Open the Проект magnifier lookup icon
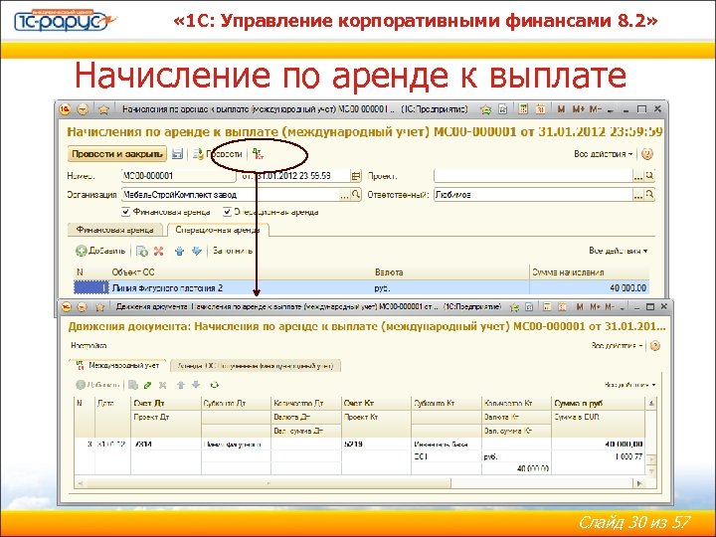The image size is (716, 537). click(649, 175)
